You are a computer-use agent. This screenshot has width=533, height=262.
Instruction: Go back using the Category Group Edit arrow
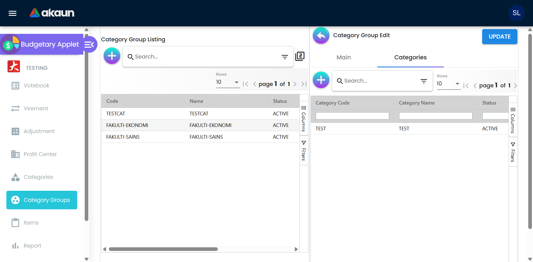pyautogui.click(x=321, y=35)
